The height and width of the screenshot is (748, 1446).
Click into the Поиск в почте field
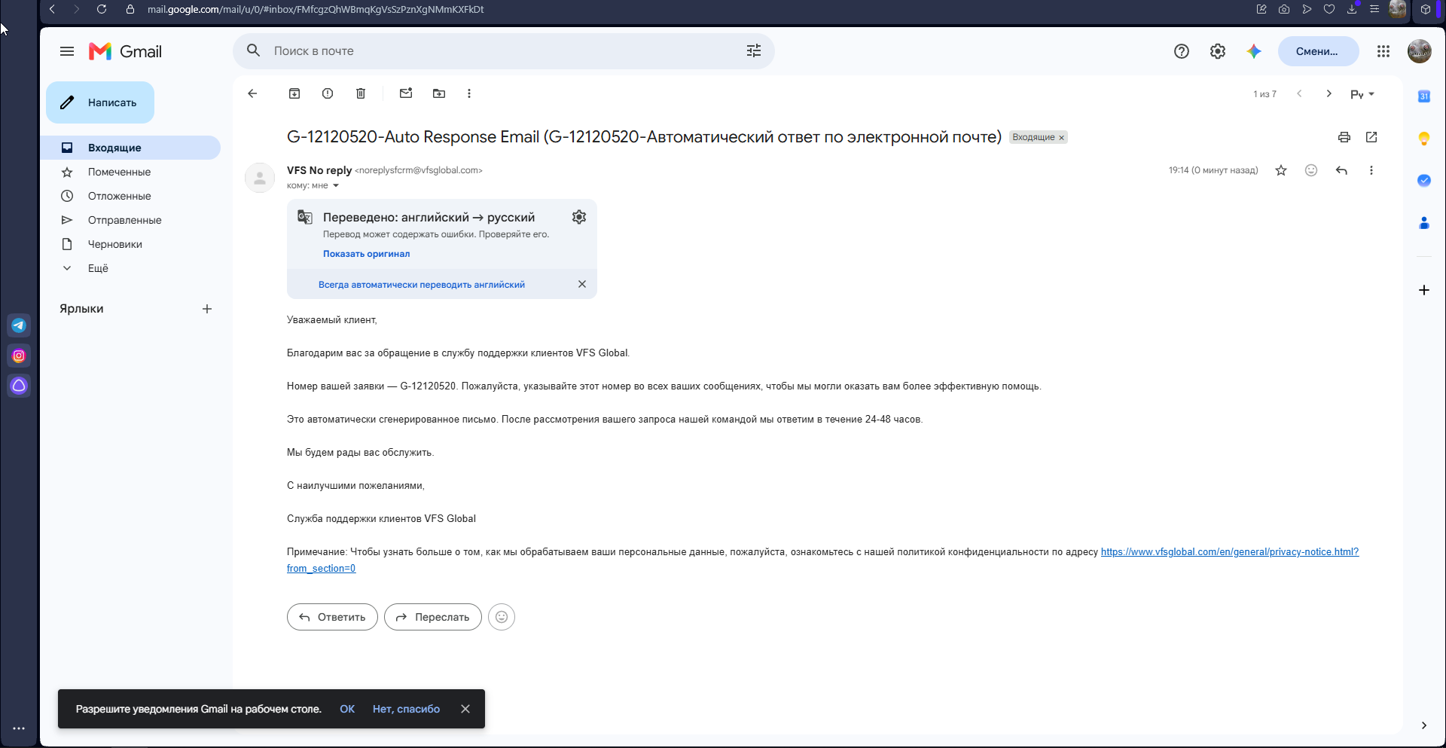click(505, 50)
